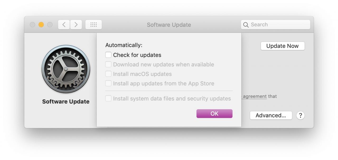Enable Install app updates from App Store
The width and height of the screenshot is (338, 160).
click(108, 83)
